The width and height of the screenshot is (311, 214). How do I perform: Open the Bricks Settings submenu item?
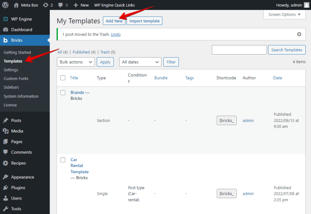pos(11,70)
